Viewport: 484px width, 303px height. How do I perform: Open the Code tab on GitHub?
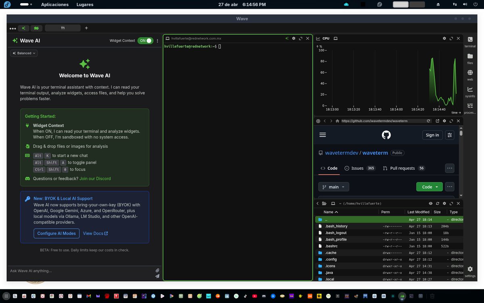click(x=329, y=168)
